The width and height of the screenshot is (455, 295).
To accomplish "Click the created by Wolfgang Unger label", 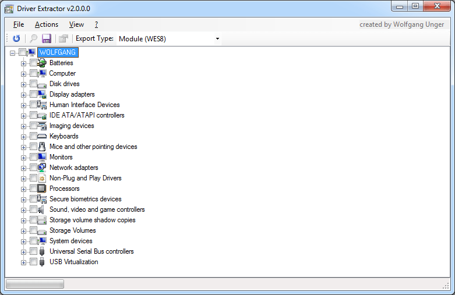I will (x=401, y=24).
